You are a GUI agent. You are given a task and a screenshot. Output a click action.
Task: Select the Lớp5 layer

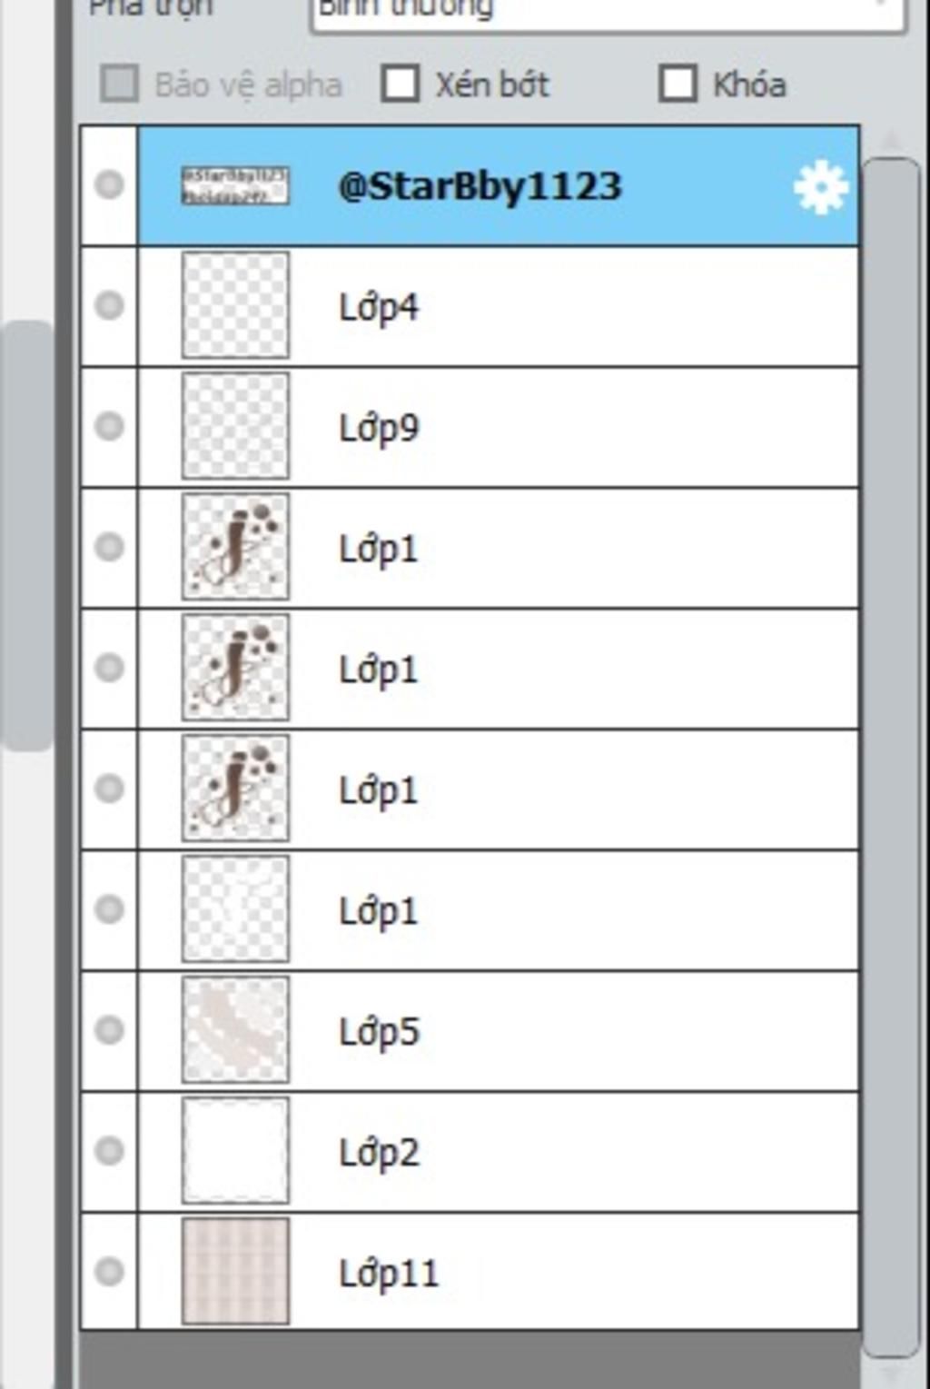coord(498,1031)
